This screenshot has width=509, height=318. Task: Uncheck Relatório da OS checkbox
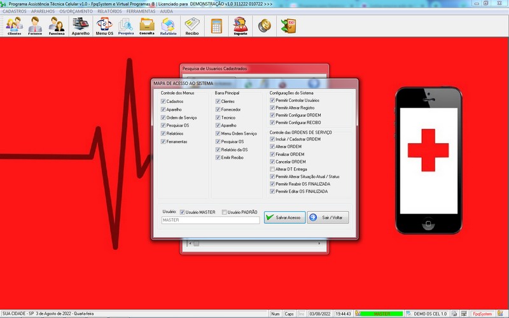218,149
